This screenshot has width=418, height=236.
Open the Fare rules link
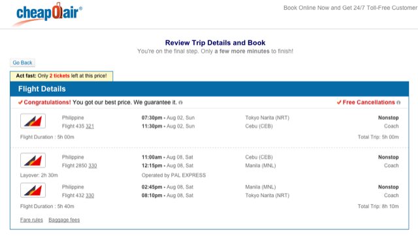click(31, 220)
